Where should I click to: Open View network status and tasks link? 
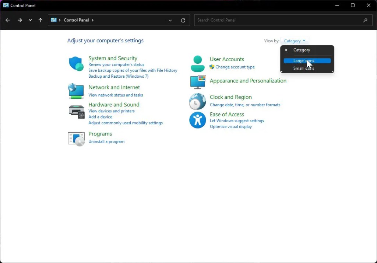[116, 95]
